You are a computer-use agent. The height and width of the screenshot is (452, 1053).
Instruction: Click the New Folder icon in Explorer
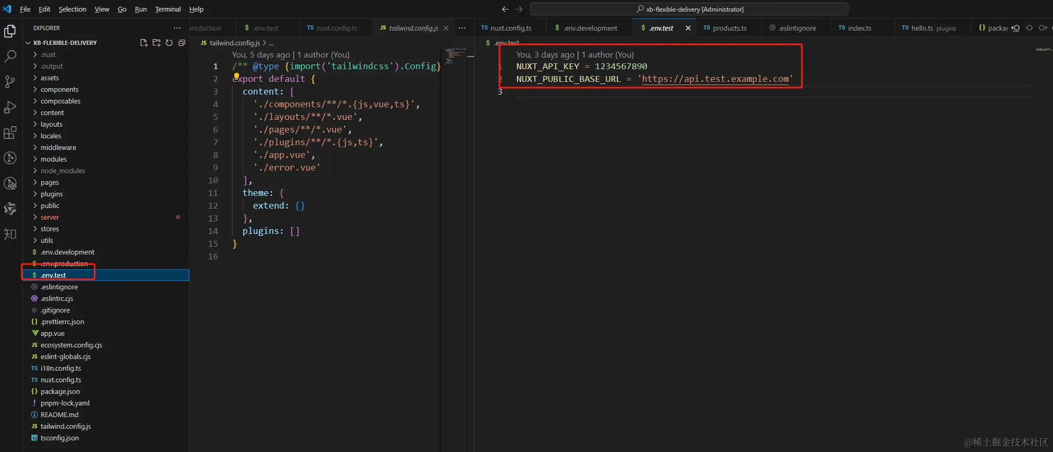click(x=156, y=43)
